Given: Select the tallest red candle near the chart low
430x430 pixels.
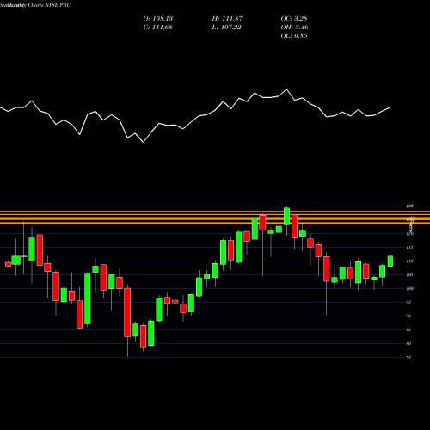Looking at the screenshot, I should (x=127, y=312).
